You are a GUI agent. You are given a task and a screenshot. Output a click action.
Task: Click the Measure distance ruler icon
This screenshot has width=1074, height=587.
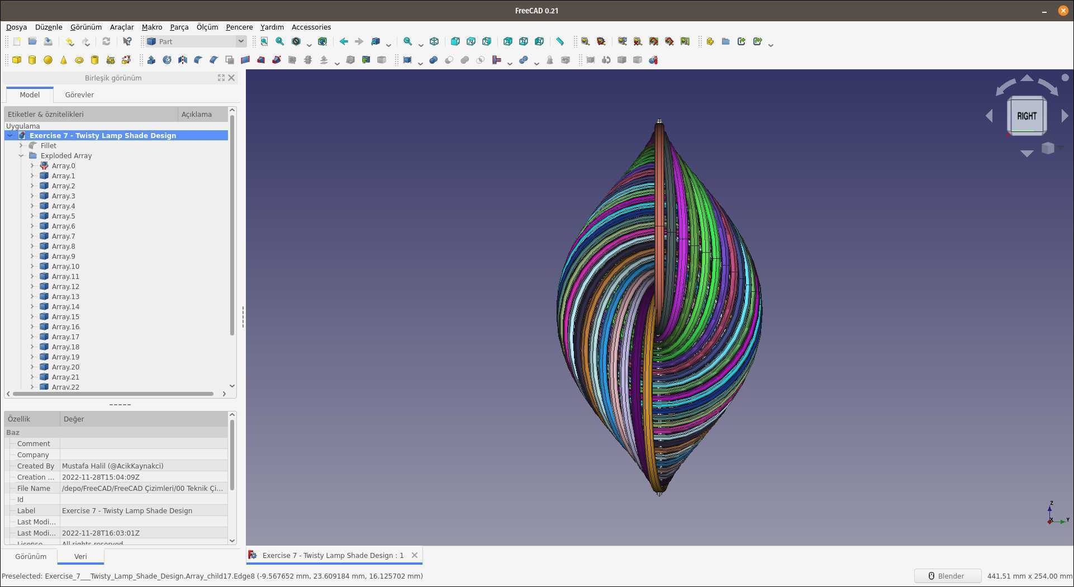tap(560, 41)
